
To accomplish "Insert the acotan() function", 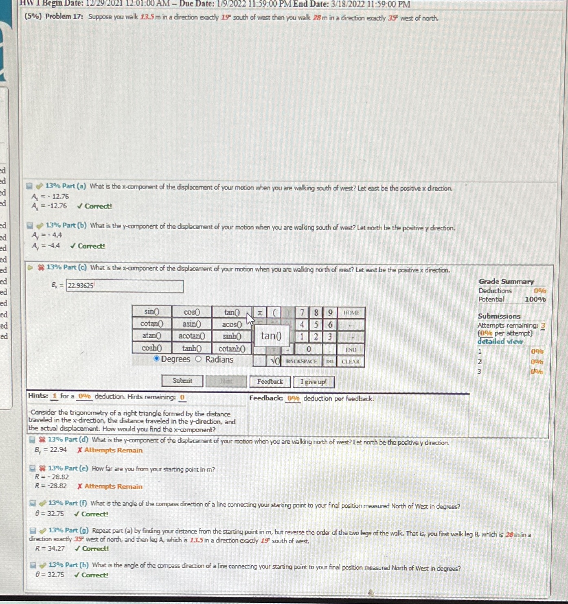I will coord(192,336).
